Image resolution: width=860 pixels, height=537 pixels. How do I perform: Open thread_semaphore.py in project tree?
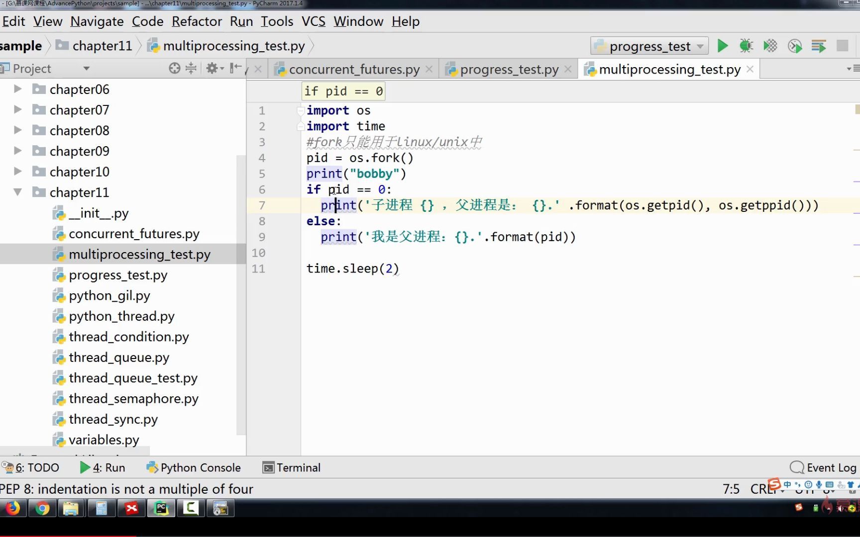133,399
